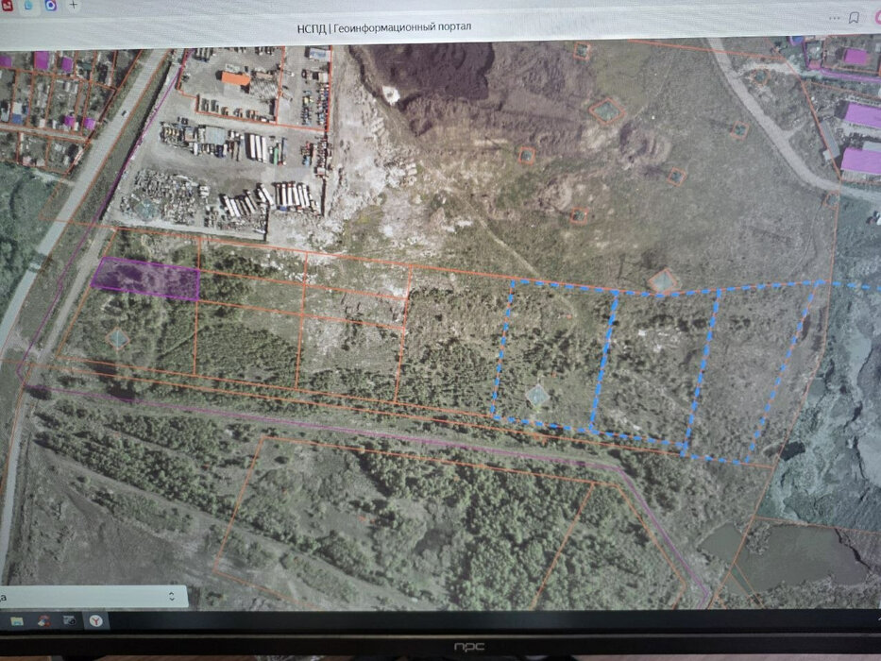Select the purple highlighted land parcel
Screen dimensions: 881x661
(x=146, y=280)
